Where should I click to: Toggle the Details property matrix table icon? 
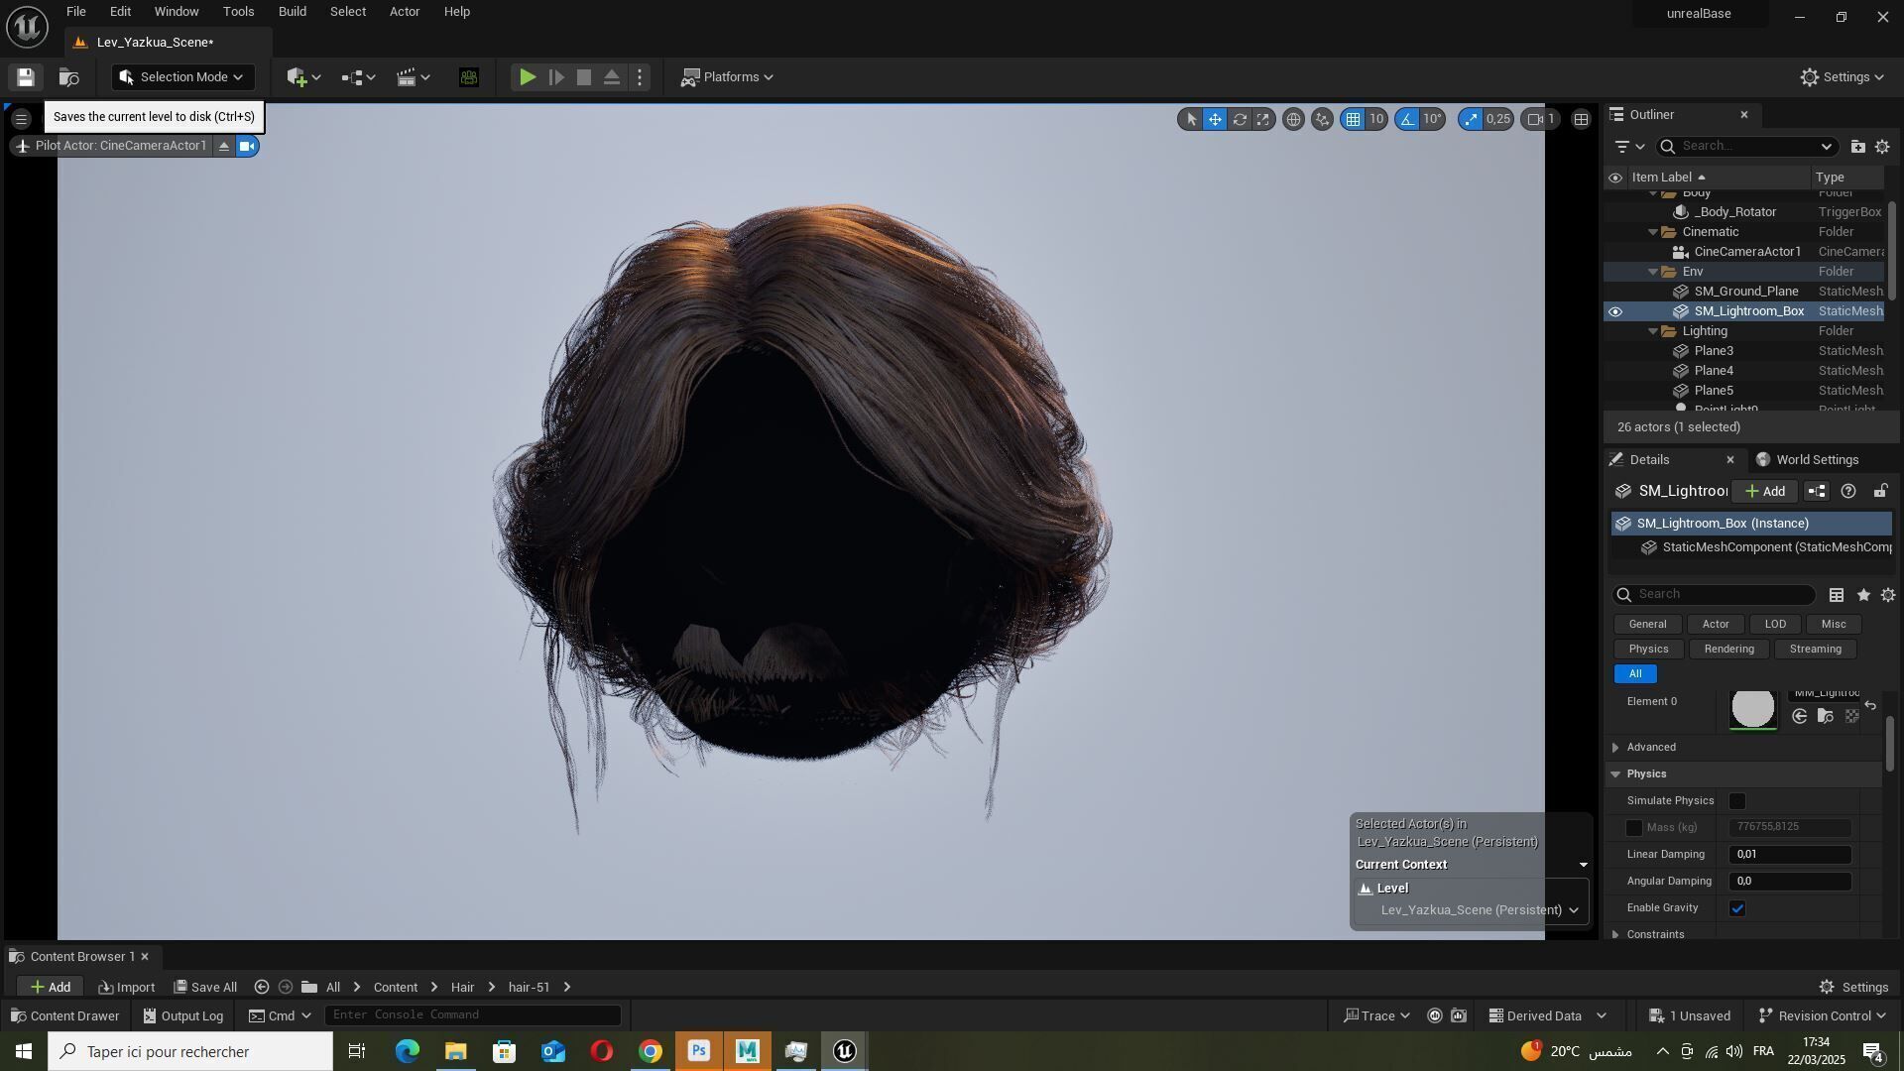1837,595
